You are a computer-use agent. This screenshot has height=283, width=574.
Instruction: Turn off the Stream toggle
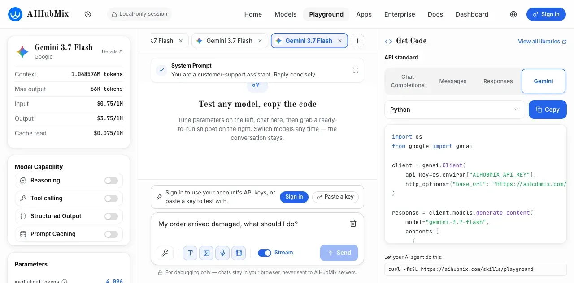[265, 253]
